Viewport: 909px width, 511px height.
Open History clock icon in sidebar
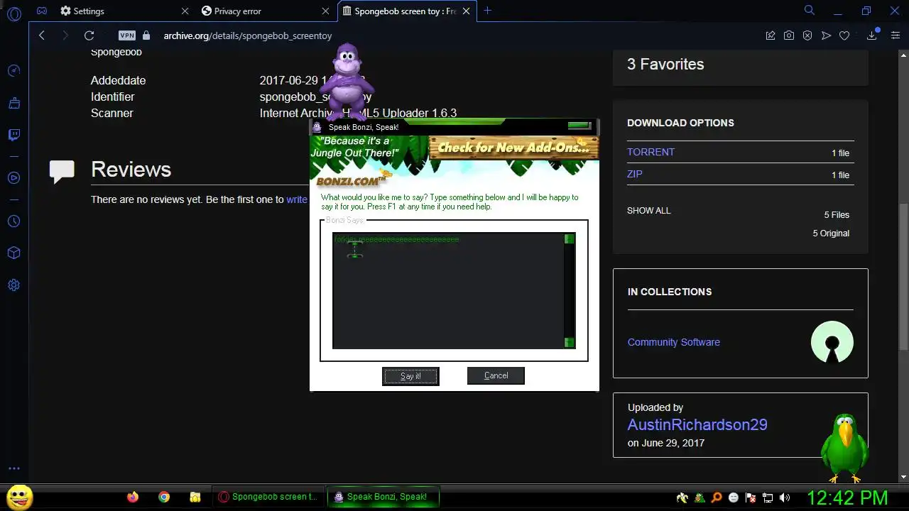(13, 221)
